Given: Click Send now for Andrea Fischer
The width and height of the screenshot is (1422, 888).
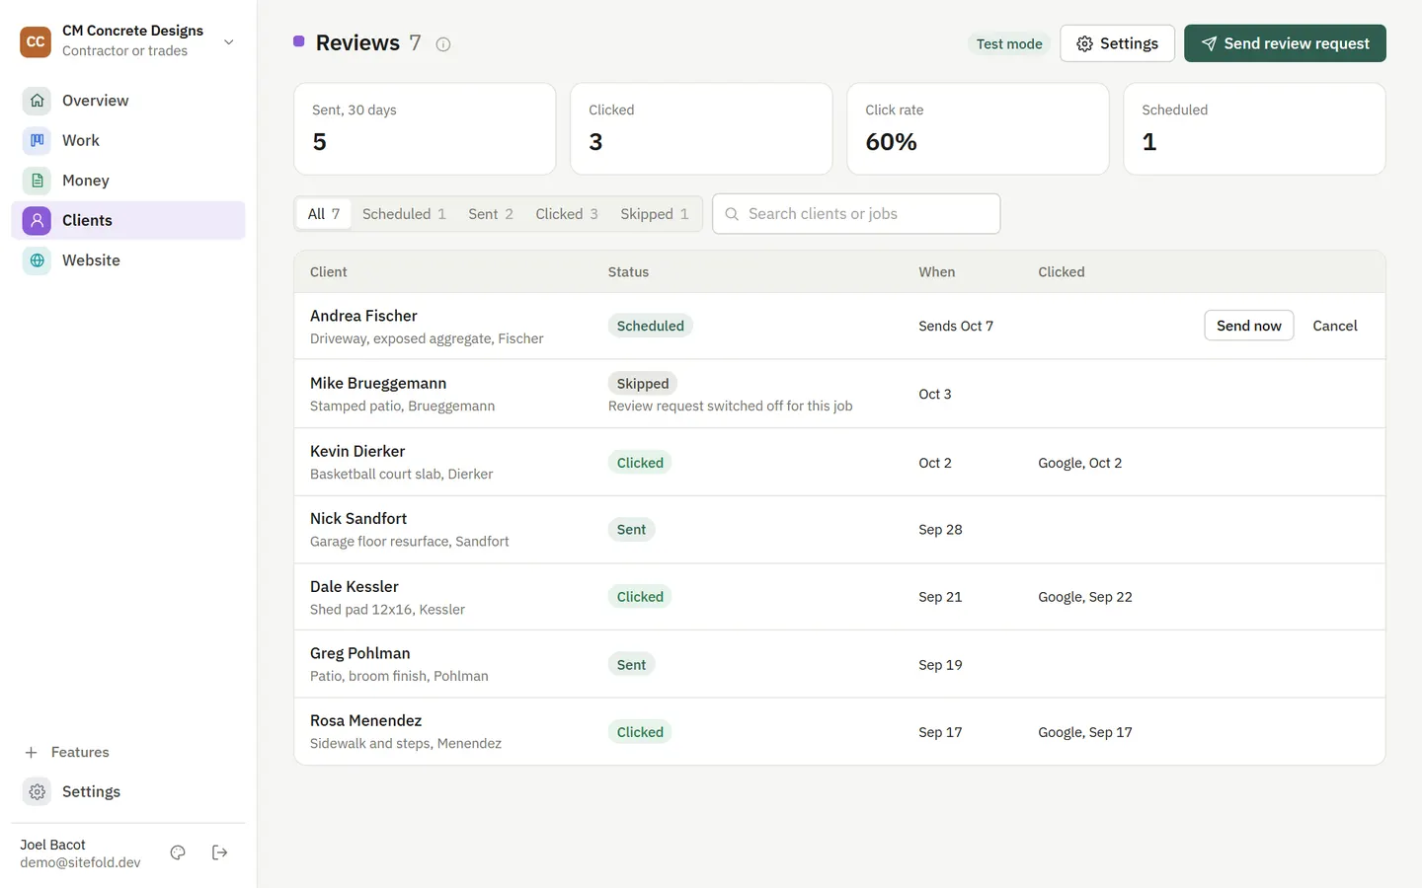Looking at the screenshot, I should coord(1248,326).
